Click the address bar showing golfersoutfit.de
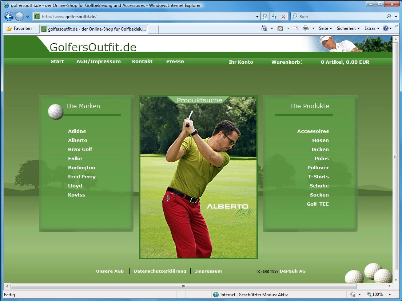This screenshot has width=402, height=301. 147,17
